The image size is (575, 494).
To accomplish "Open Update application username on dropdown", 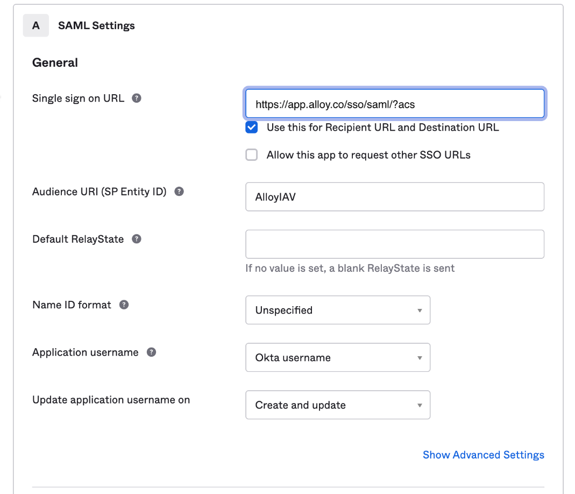I will [x=338, y=405].
